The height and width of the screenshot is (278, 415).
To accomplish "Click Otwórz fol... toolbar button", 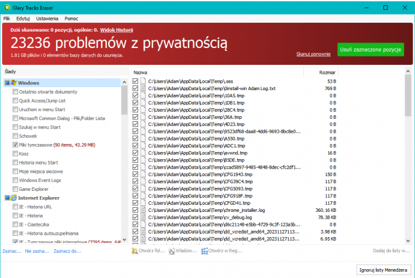I will click(148, 250).
